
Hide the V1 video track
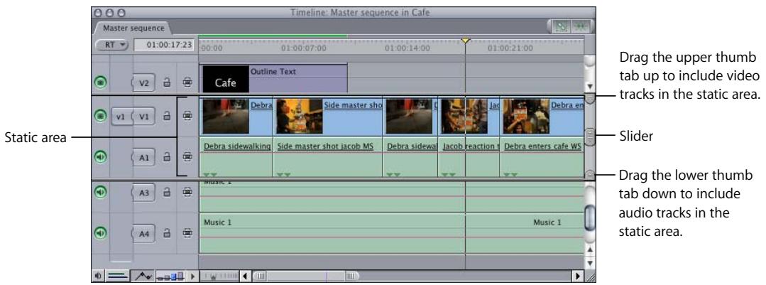(x=100, y=117)
